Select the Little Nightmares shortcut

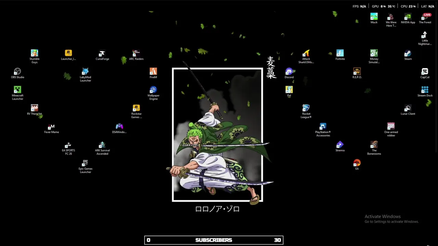click(x=425, y=38)
